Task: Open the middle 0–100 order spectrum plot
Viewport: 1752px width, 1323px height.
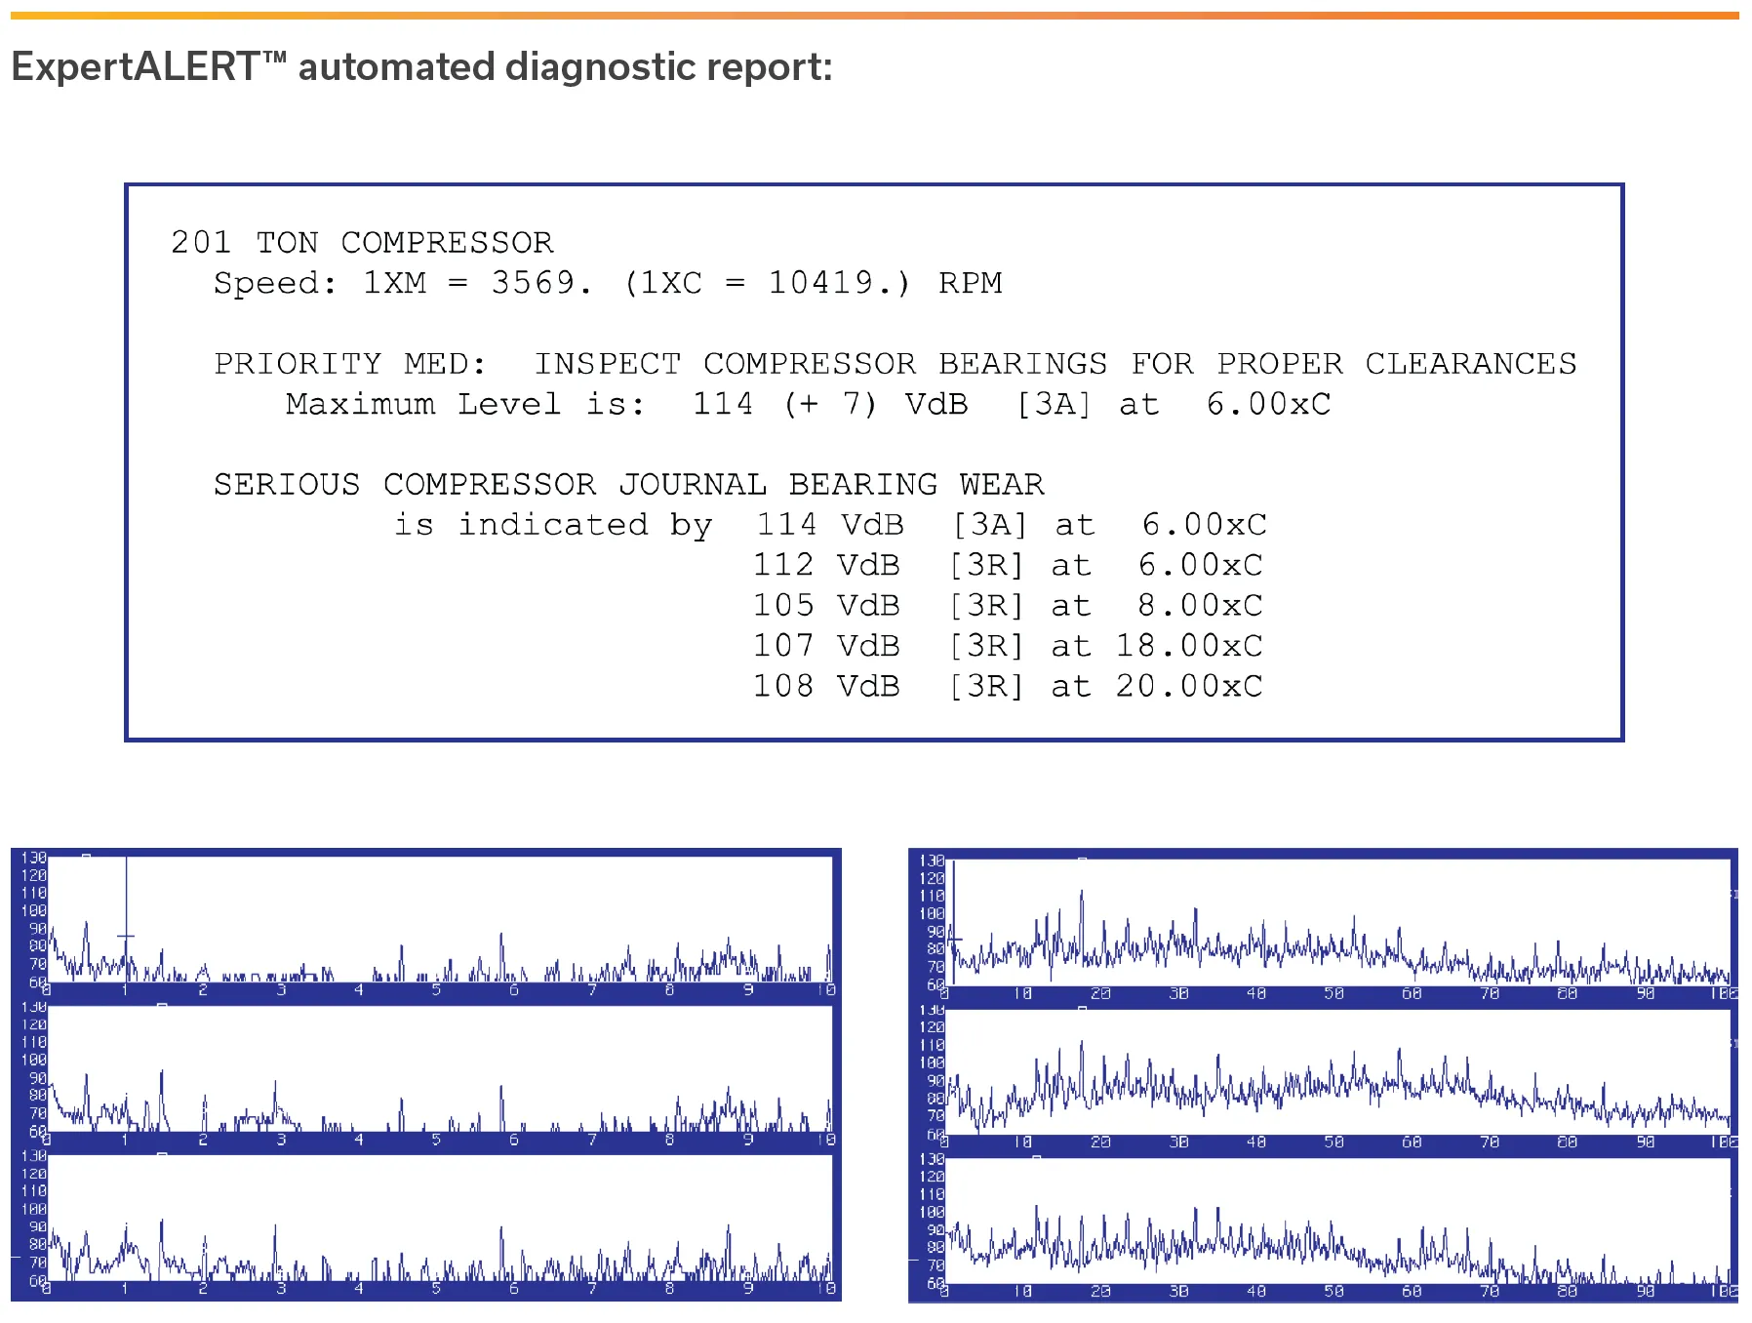Action: pyautogui.click(x=1338, y=1071)
